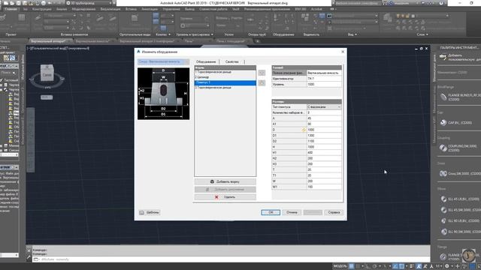
Task: Open 'Вставка' ribbon tab
Action: pos(131,9)
